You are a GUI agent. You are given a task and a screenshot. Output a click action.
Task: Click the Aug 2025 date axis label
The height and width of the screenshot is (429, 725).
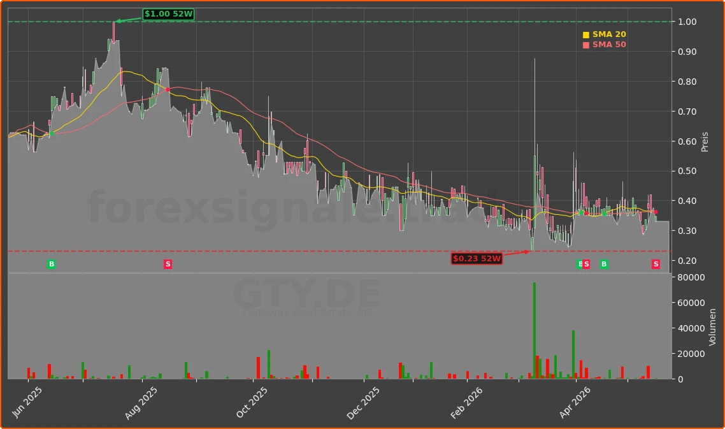[141, 403]
